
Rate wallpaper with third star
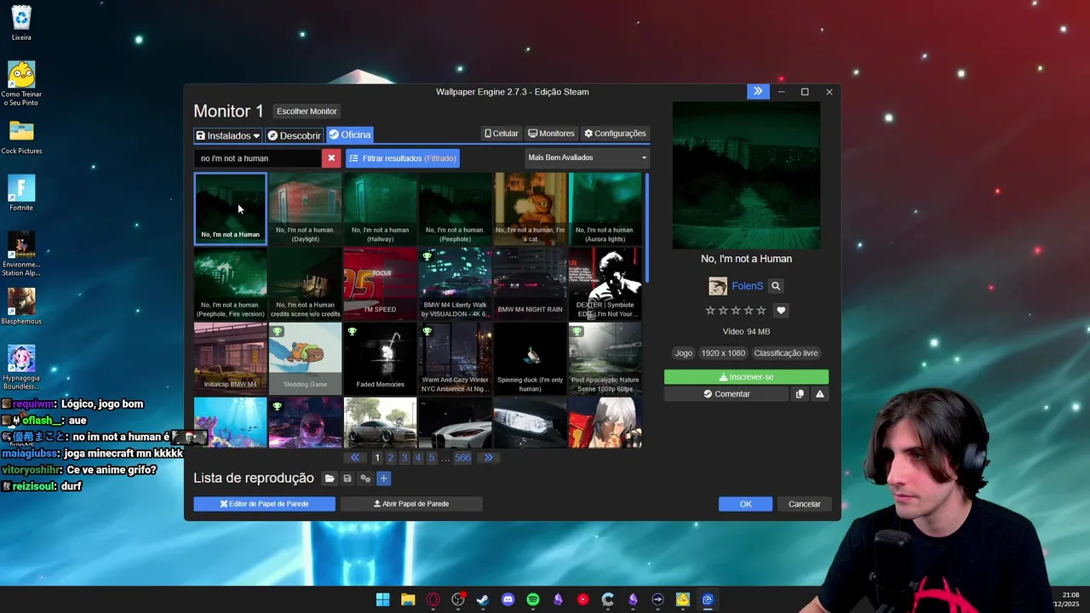tap(736, 311)
